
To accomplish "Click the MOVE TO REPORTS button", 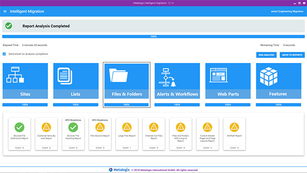I will [x=292, y=55].
